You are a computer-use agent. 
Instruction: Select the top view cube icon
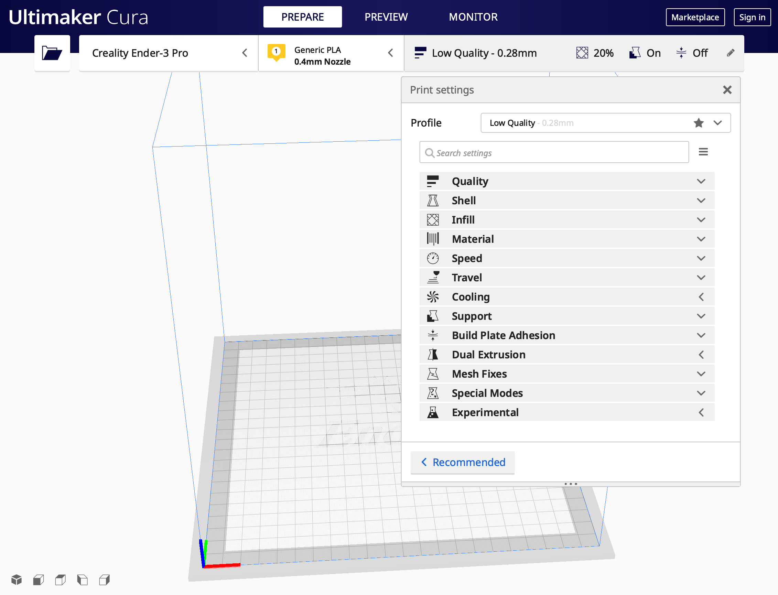(x=60, y=580)
